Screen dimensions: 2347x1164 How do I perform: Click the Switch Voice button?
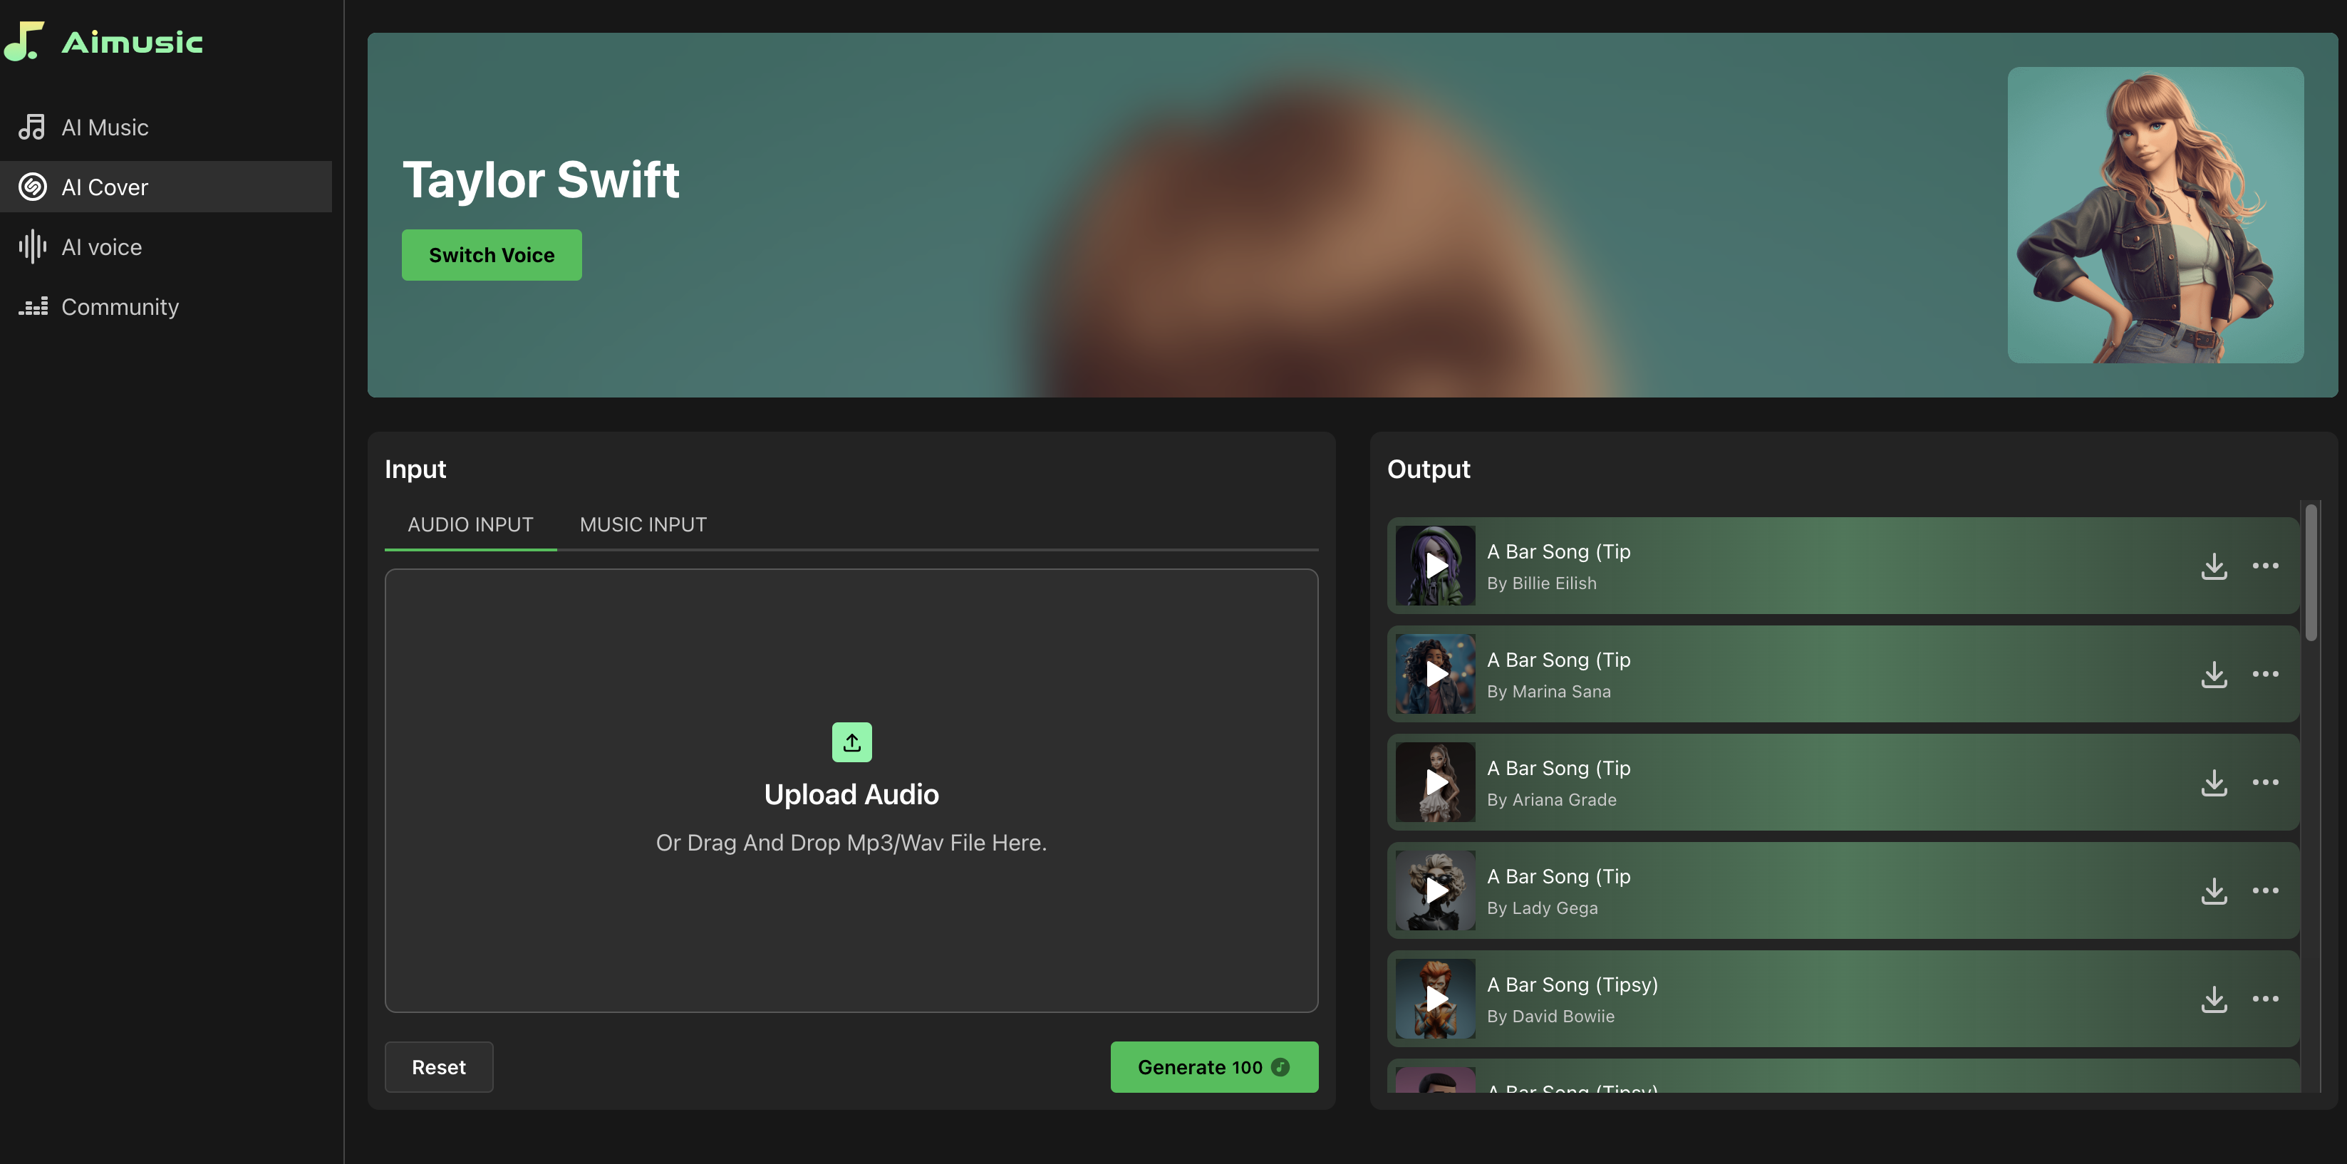pyautogui.click(x=491, y=254)
